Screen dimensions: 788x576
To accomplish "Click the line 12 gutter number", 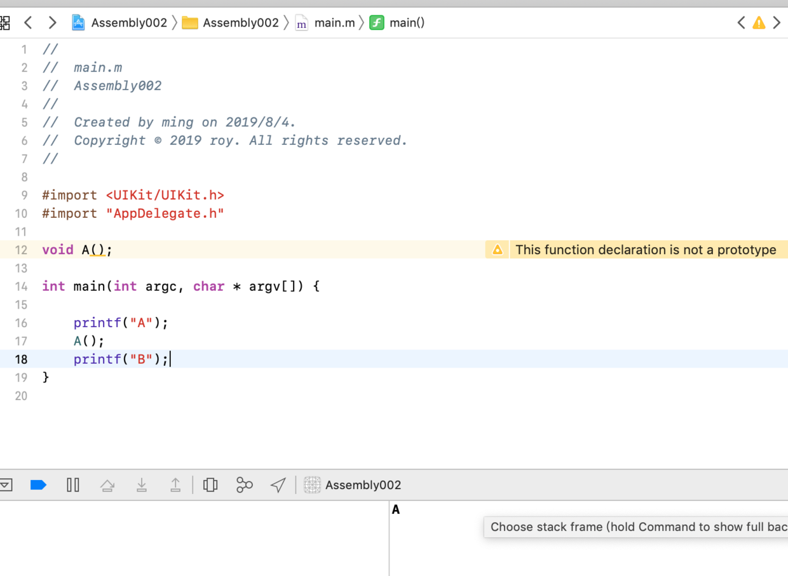I will [21, 250].
